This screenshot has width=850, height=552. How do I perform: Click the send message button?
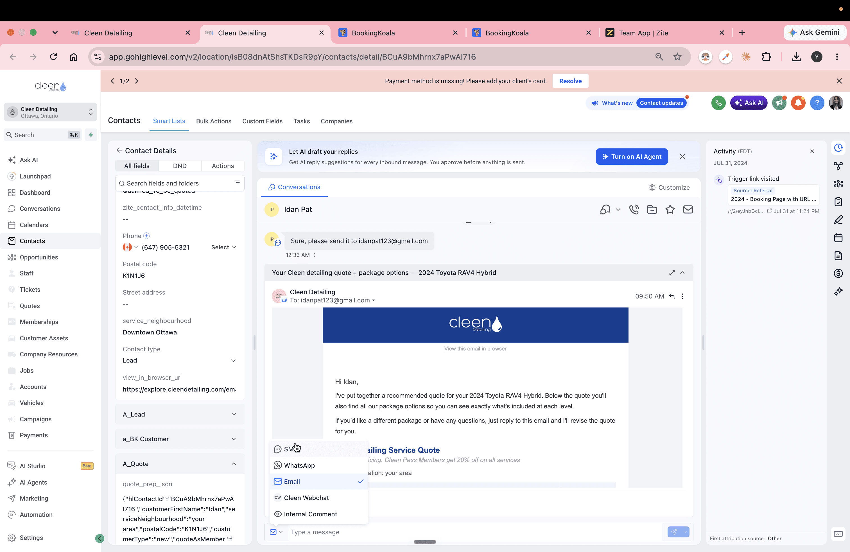[674, 532]
